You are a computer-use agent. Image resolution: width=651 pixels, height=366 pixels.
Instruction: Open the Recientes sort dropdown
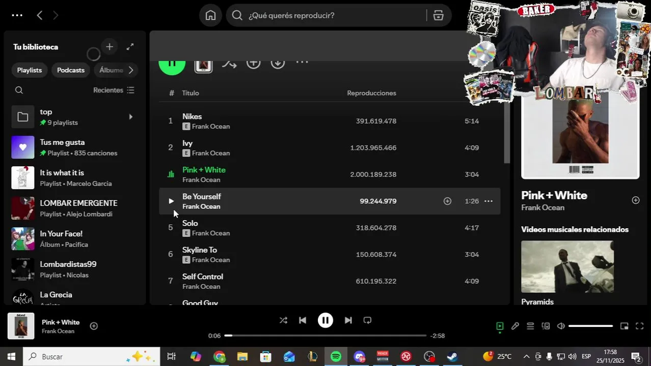(114, 90)
